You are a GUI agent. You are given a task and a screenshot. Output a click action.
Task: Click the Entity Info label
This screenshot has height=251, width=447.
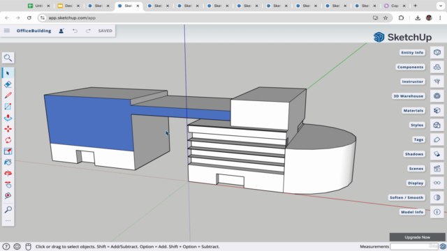coord(412,53)
